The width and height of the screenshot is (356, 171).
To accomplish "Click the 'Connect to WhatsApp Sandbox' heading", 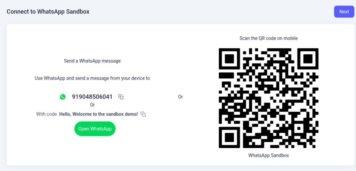I will [48, 11].
